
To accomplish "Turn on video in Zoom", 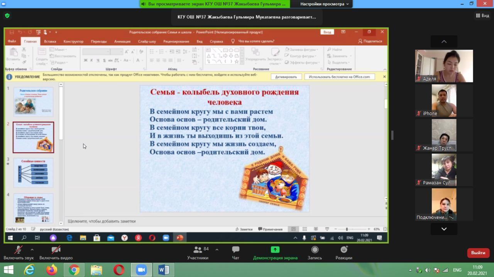I will pos(56,253).
